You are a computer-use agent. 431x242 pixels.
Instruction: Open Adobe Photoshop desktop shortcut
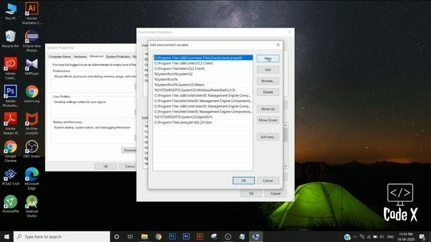[x=11, y=95]
